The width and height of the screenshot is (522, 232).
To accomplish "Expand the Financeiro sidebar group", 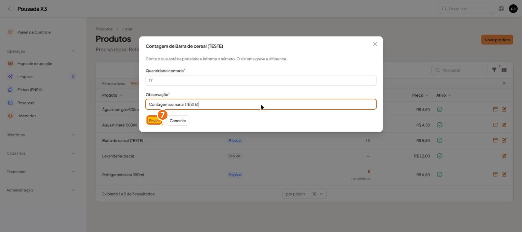I will tap(73, 172).
